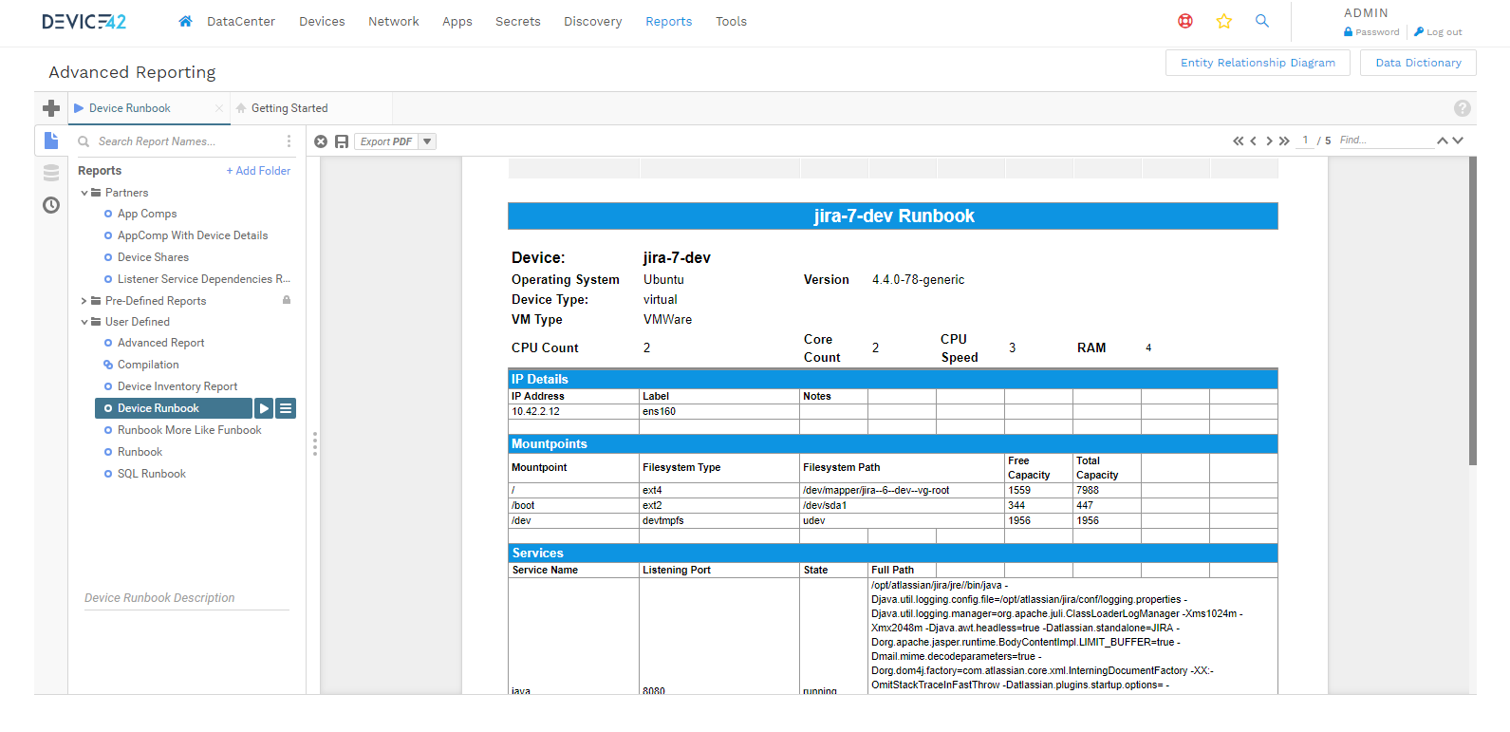Open the SQL Runbook report
Viewport: 1510px width, 732px height.
coord(152,474)
